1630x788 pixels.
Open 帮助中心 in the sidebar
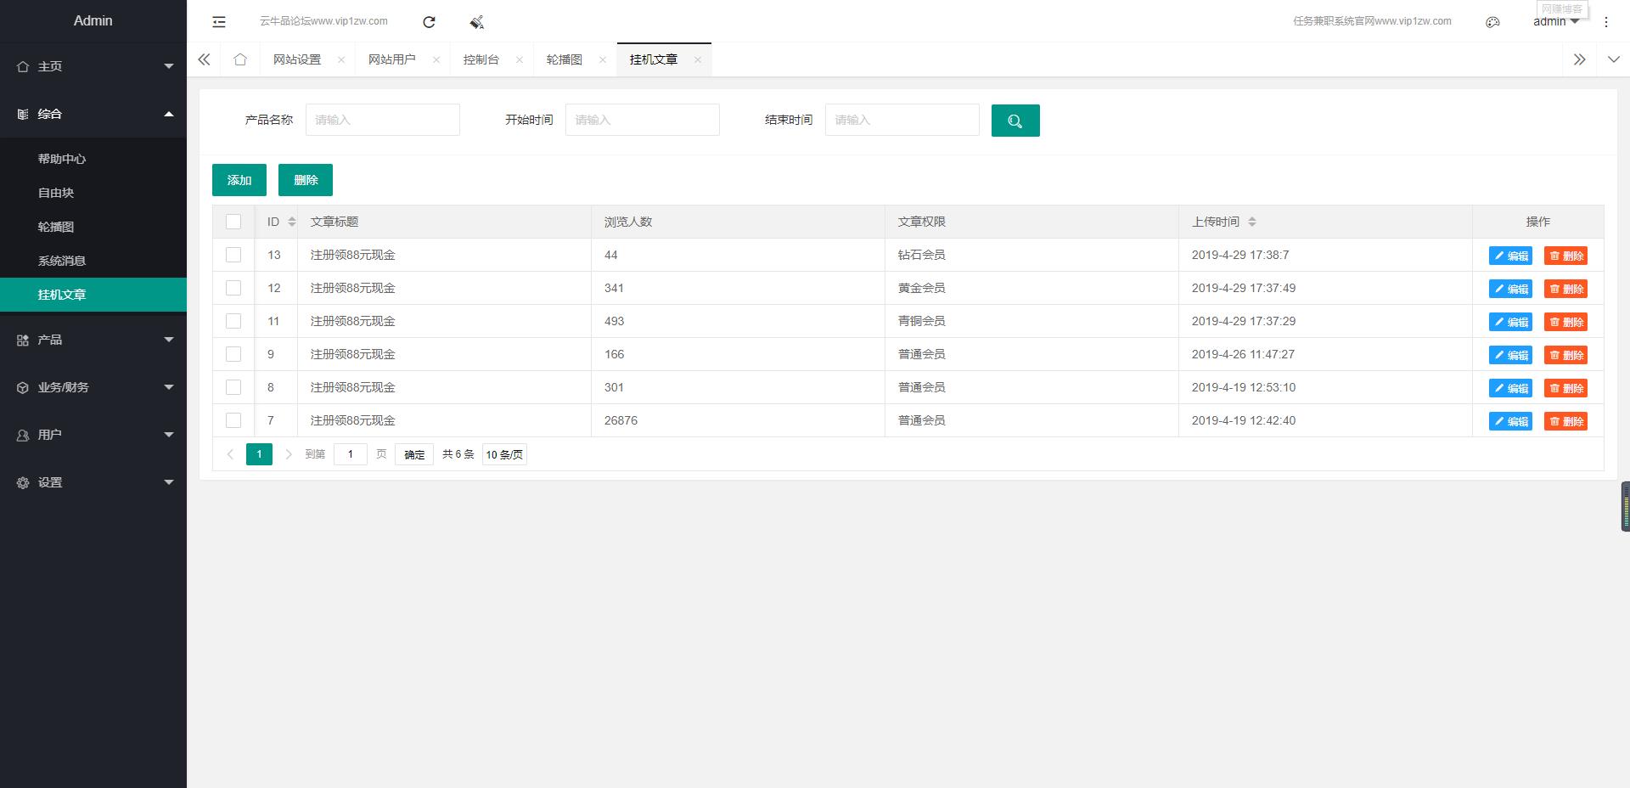93,159
